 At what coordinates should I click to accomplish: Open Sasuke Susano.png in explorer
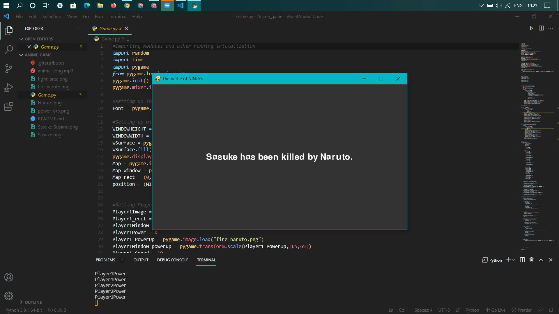tap(58, 127)
